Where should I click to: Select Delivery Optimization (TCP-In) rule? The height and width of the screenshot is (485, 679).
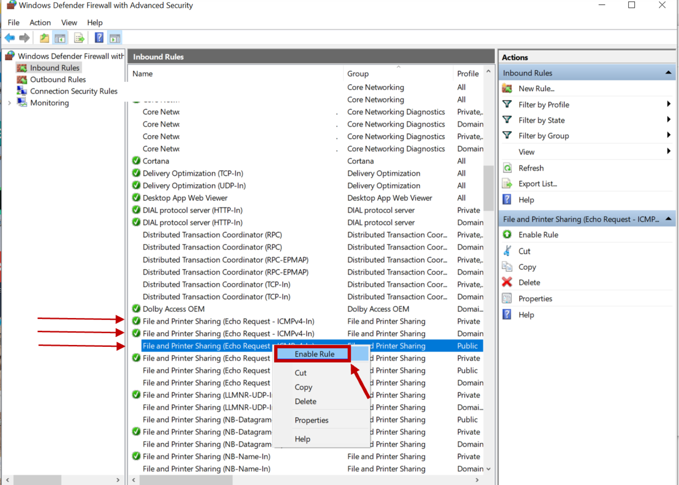(x=307, y=173)
